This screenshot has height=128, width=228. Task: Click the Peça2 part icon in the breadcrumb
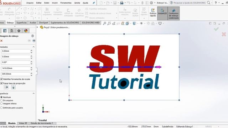click(42, 27)
